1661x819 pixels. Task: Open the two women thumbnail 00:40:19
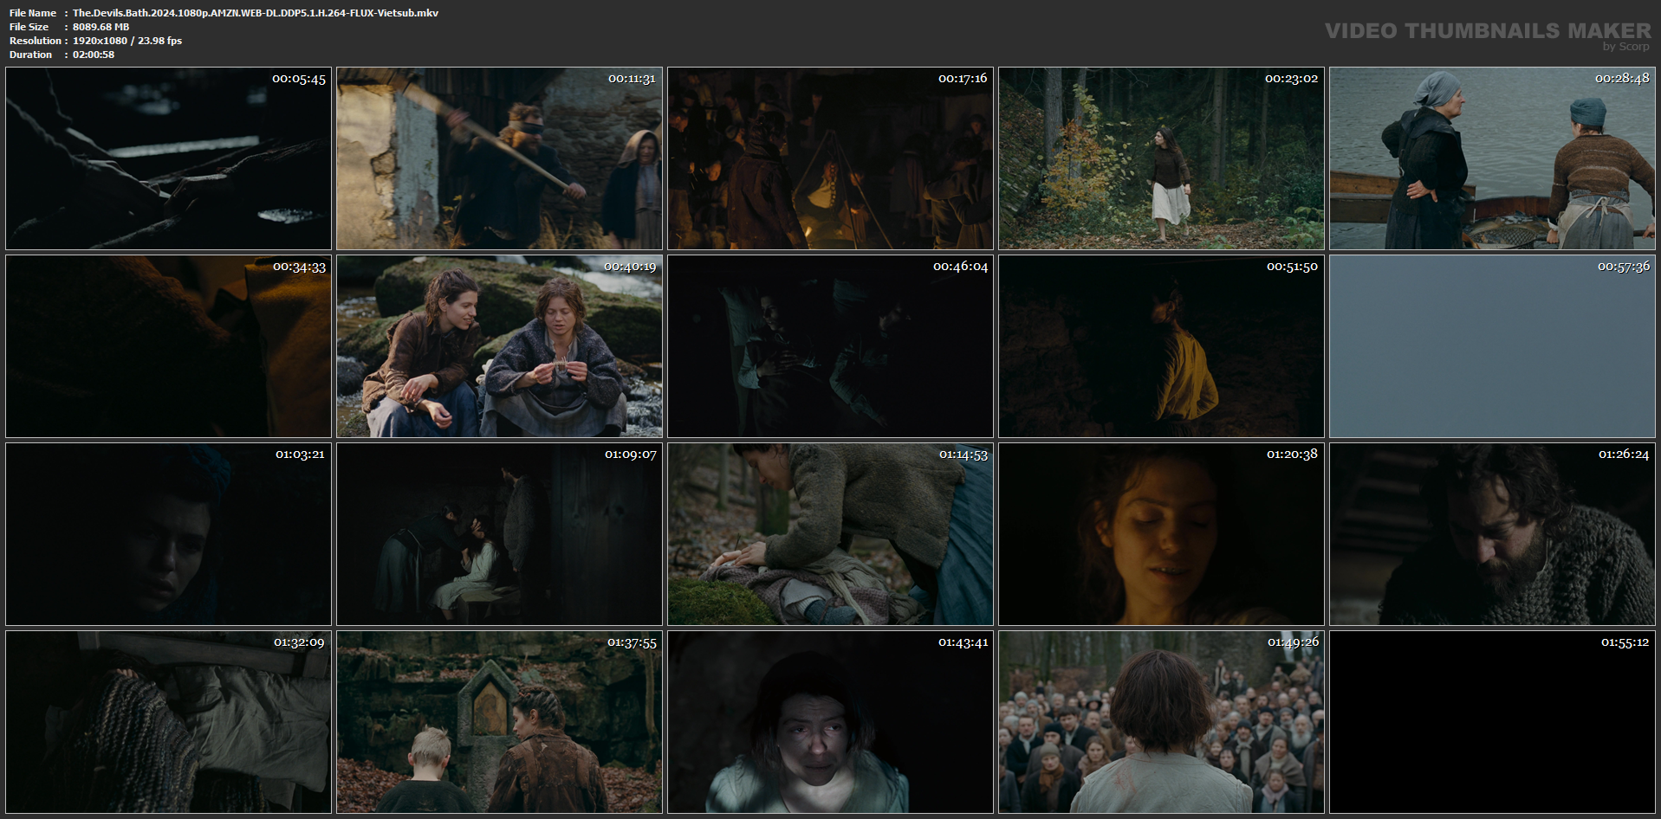point(499,346)
